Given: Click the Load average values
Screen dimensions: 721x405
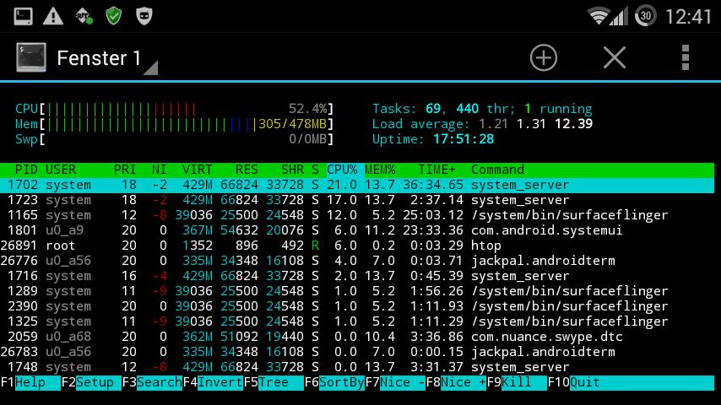Looking at the screenshot, I should (536, 124).
